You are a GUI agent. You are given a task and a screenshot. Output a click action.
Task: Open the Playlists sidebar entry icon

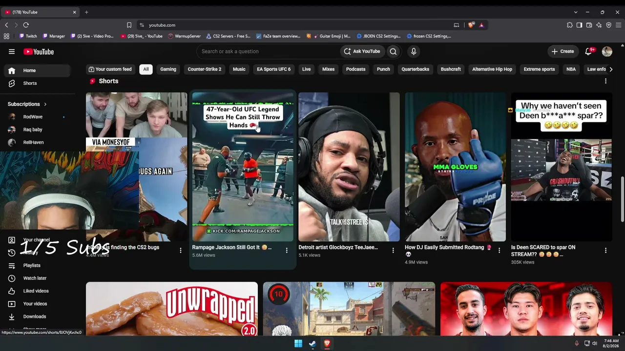pyautogui.click(x=12, y=266)
